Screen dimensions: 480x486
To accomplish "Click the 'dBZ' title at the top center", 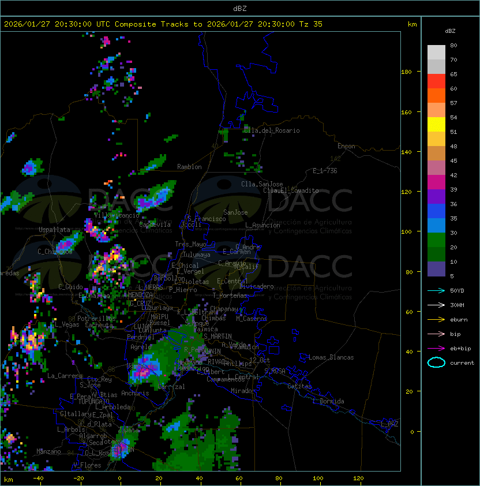I will click(240, 8).
